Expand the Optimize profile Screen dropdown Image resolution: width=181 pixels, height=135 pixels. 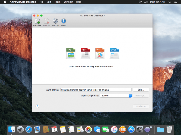116,95
